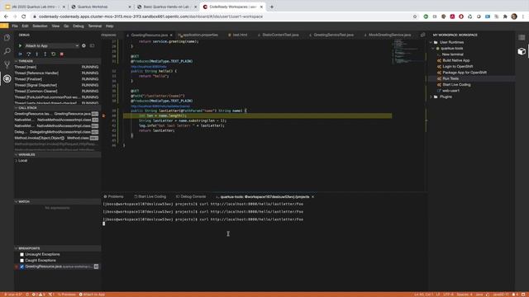Run Login to OpenShift command

pos(457,67)
